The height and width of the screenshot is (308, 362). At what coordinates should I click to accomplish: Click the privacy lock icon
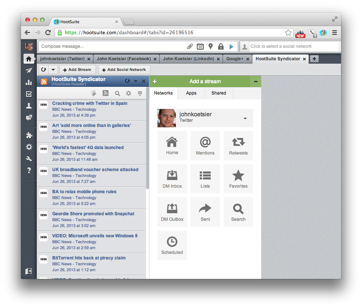tap(221, 46)
